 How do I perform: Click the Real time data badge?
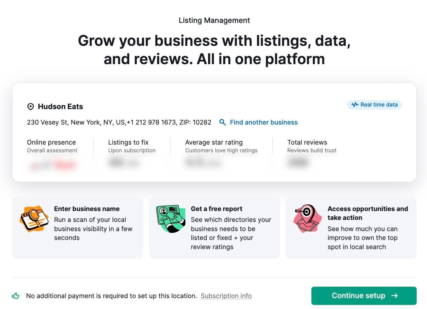(374, 105)
